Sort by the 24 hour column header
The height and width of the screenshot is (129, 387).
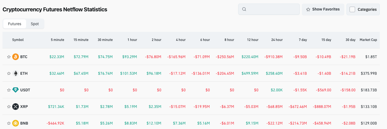pos(277,40)
